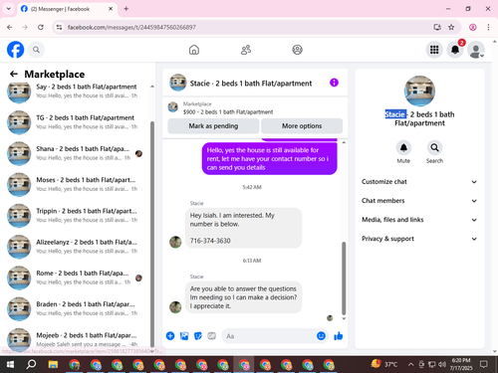
Task: Attach a photo using the image icon
Action: (x=184, y=336)
